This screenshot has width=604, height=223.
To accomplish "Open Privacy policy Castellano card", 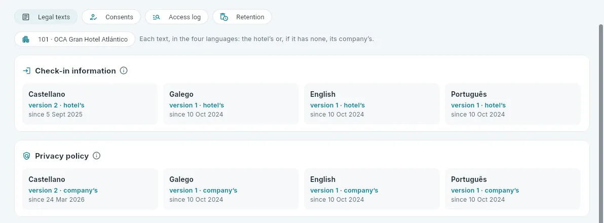I will click(x=90, y=189).
